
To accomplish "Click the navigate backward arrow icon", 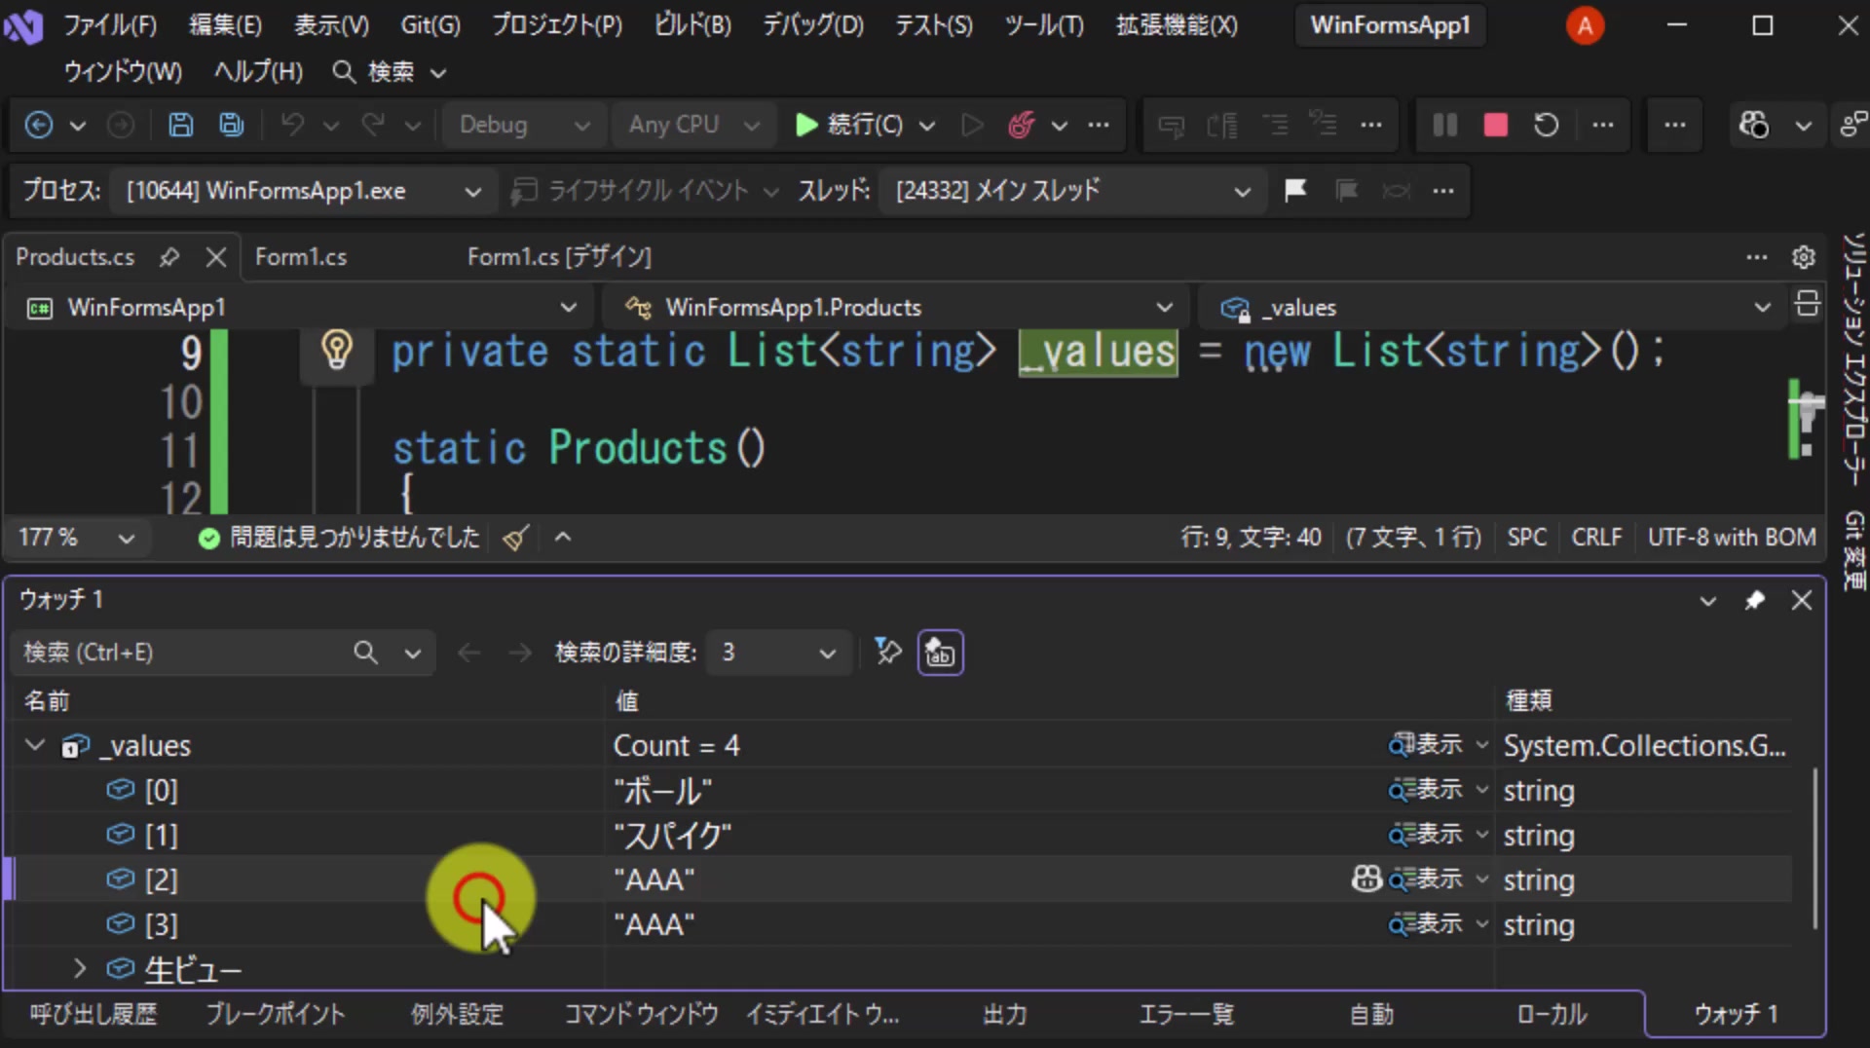I will 39,125.
